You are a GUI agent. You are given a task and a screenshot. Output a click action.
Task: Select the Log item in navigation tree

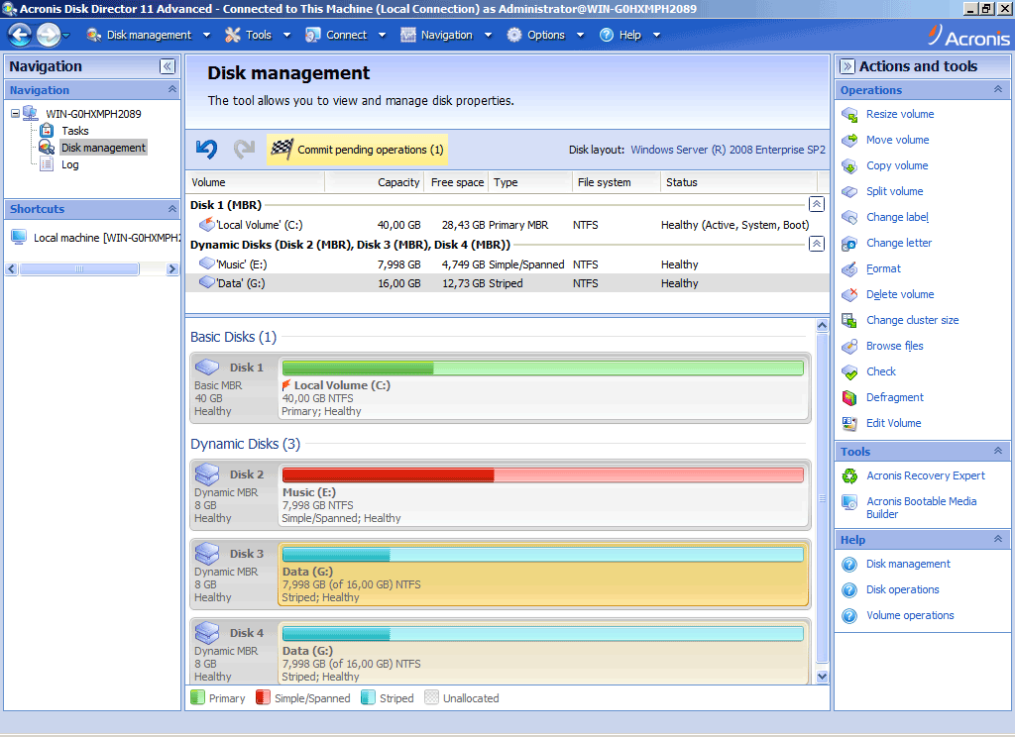click(x=69, y=165)
